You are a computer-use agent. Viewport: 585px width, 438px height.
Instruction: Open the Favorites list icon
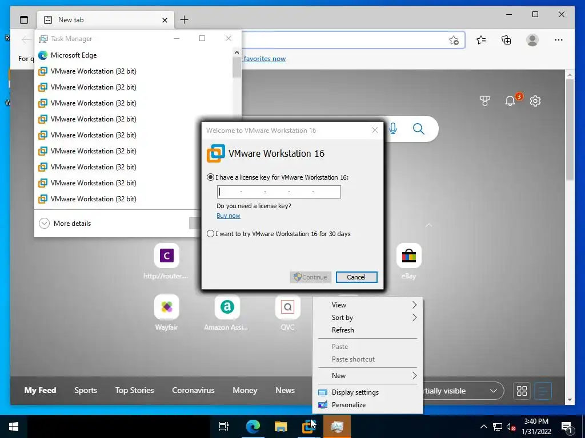pyautogui.click(x=481, y=40)
